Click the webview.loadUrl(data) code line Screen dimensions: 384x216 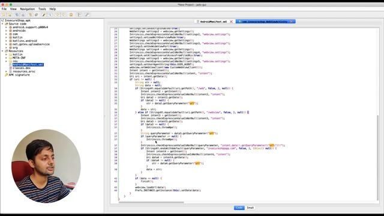(x=151, y=187)
